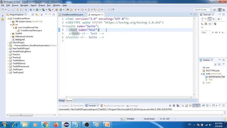Select CrossBrowserDemo.java in Project Explorer
Viewport: 227px width, 128px height.
pyautogui.click(x=31, y=31)
